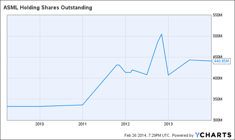Click the 500M y-axis label
The image size is (235, 140).
[x=217, y=36]
